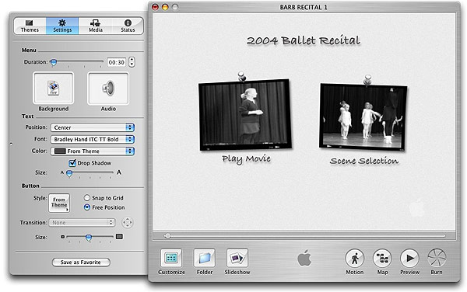This screenshot has width=467, height=292.
Task: Click the Play Movie label text
Action: 246,159
